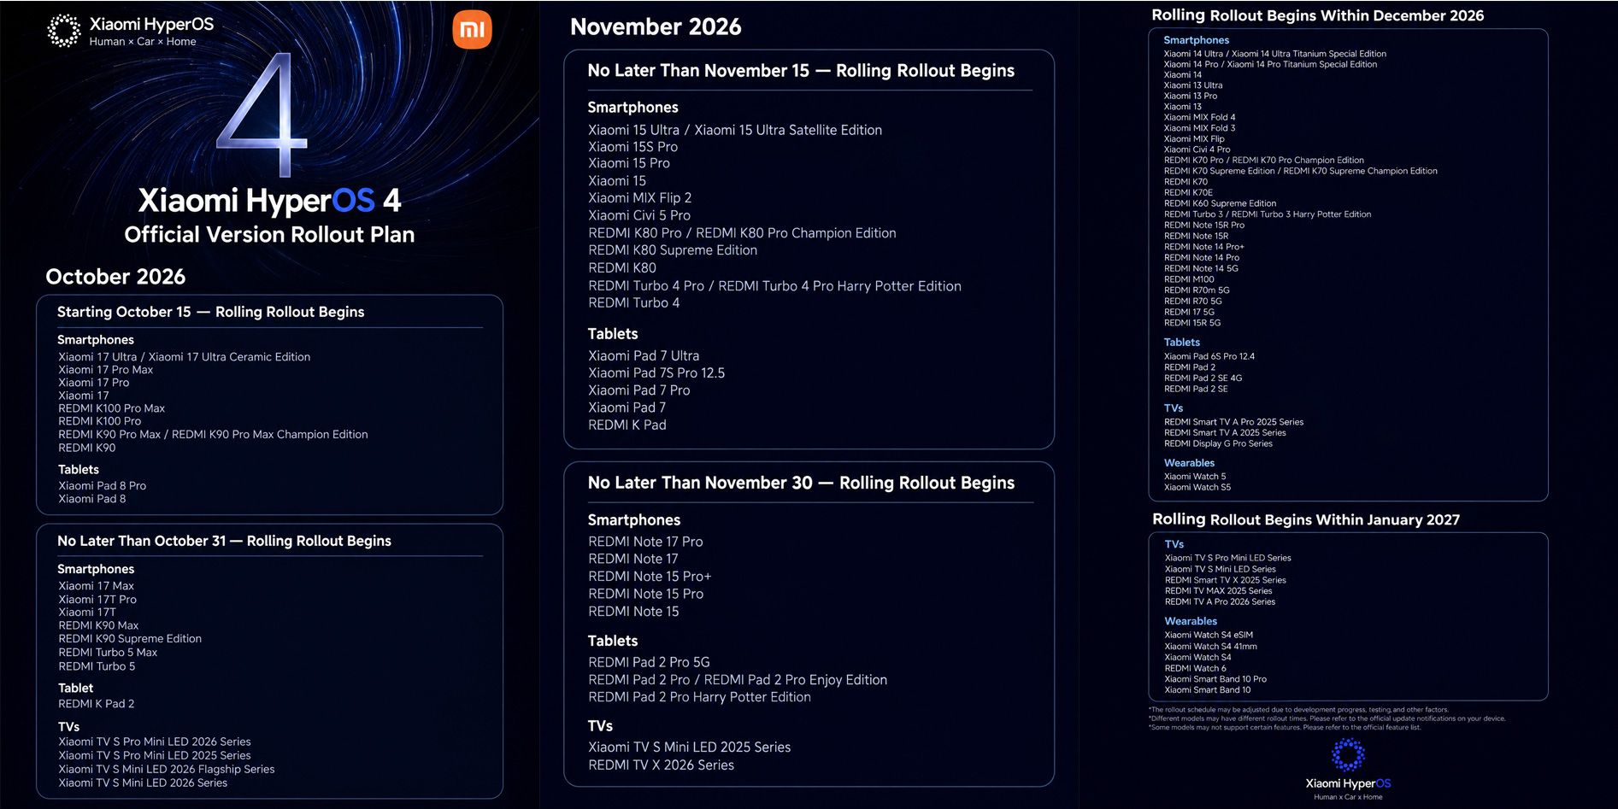Select the "Xiaomi Pad 7 Ultra" row
Screen dimensions: 1618x809
click(x=644, y=355)
